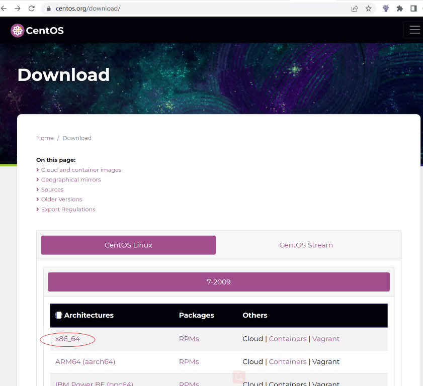This screenshot has width=423, height=386.
Task: Open the hamburger navigation menu
Action: [x=414, y=30]
